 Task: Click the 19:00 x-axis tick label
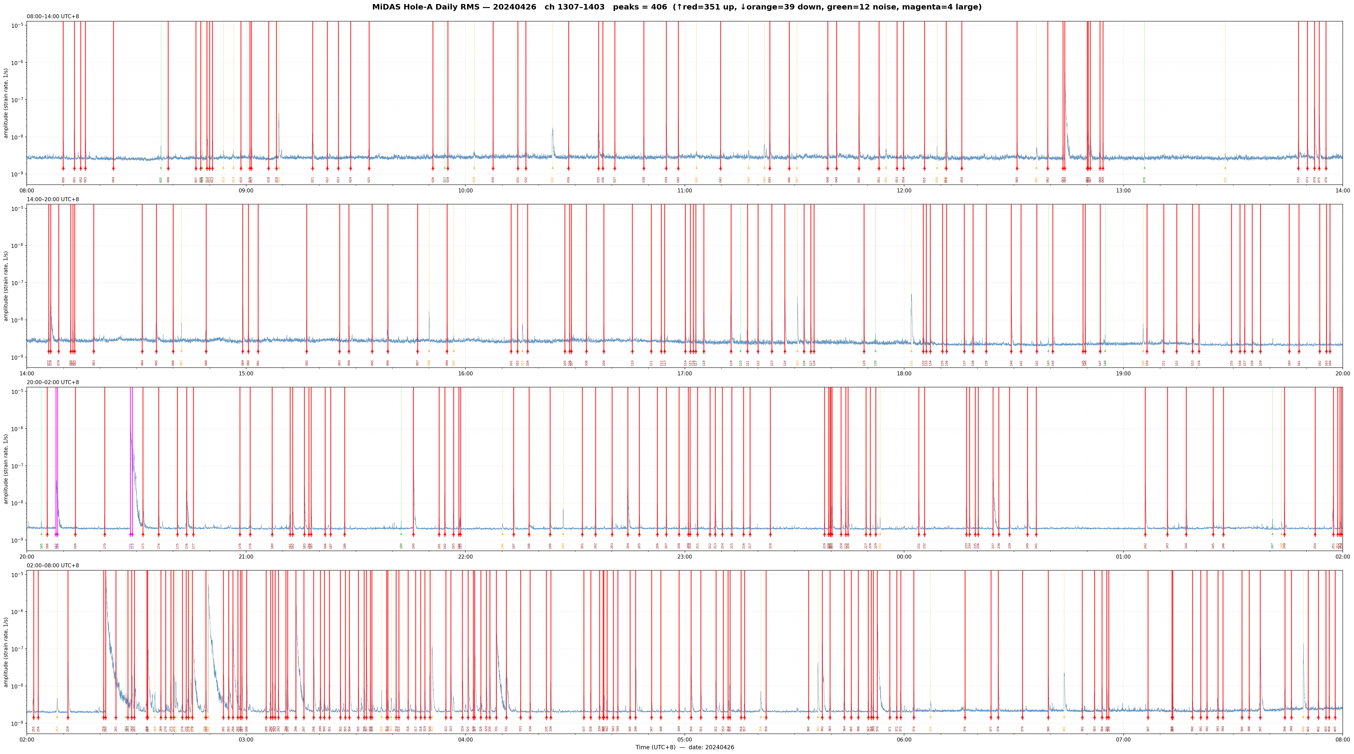(x=1123, y=374)
